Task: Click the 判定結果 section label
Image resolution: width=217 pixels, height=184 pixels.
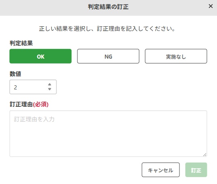Action: point(21,43)
